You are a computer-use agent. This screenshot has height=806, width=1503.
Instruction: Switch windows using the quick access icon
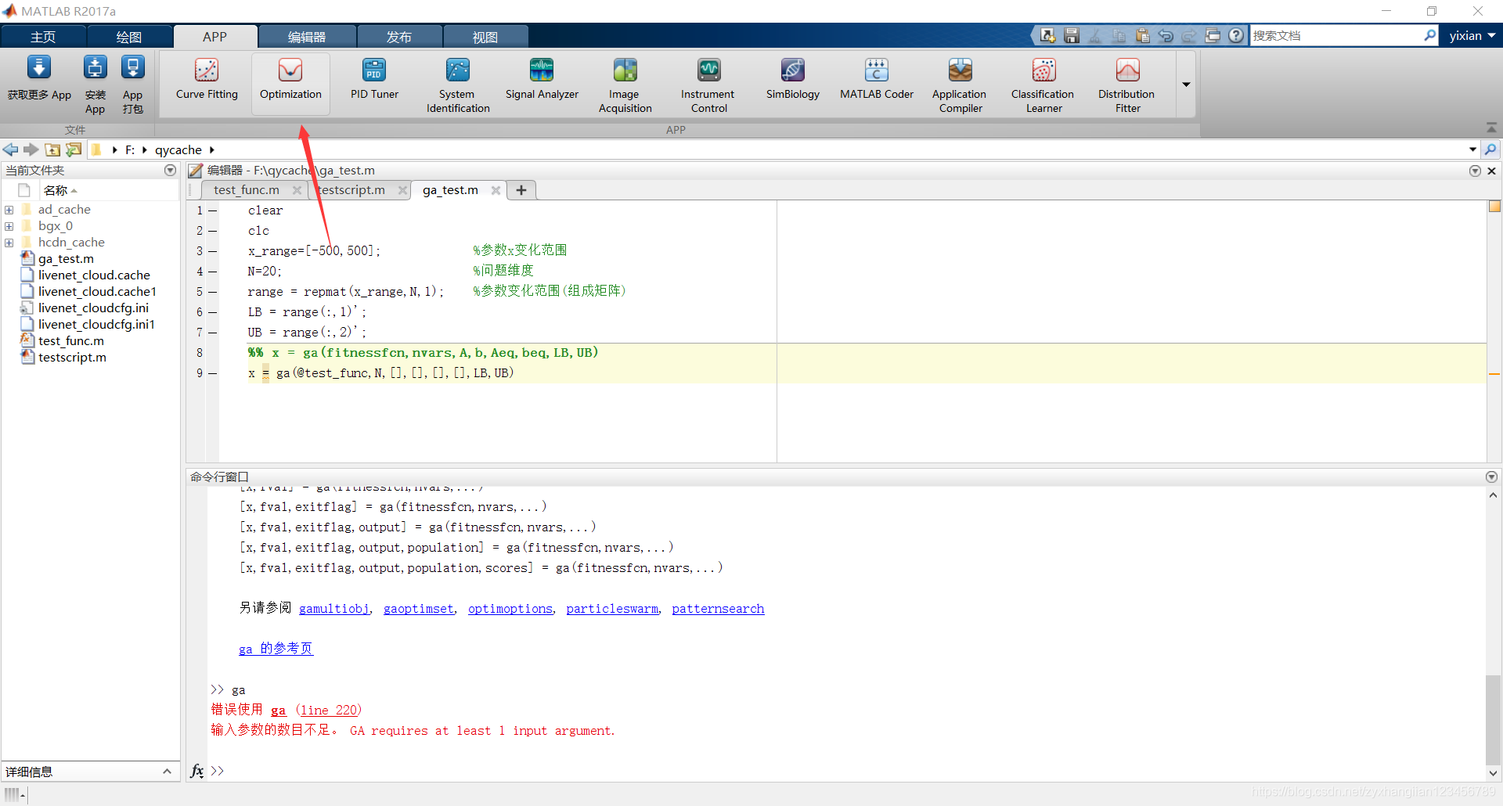point(1213,36)
